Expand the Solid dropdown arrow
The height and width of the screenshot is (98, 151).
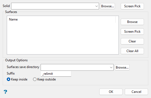tap(97, 6)
